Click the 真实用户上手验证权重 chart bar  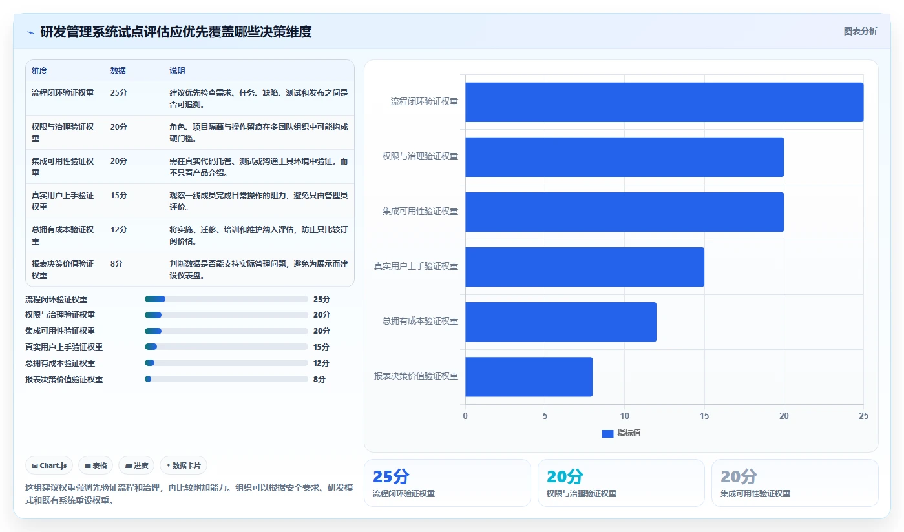click(585, 267)
